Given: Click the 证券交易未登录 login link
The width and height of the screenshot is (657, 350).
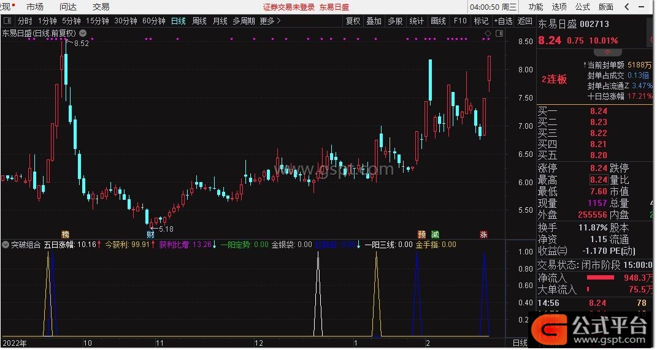Looking at the screenshot, I should coord(289,7).
